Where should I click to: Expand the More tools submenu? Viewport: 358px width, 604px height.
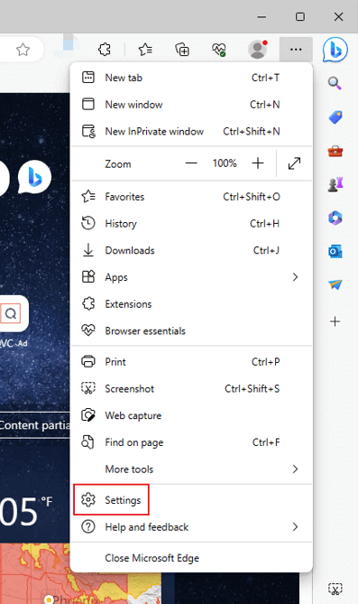(191, 469)
